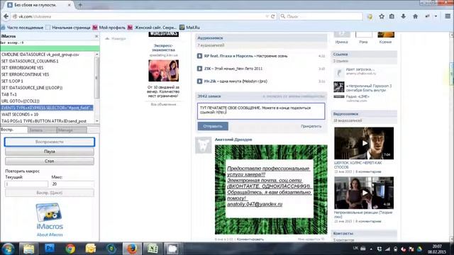The width and height of the screenshot is (454, 255).
Task: Click the Макс loop count field
Action: 72,184
